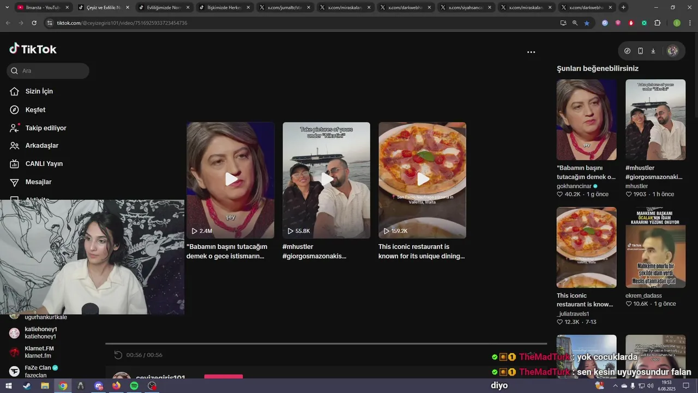
Task: Click the home icon beside Sizin İçin
Action: click(15, 91)
